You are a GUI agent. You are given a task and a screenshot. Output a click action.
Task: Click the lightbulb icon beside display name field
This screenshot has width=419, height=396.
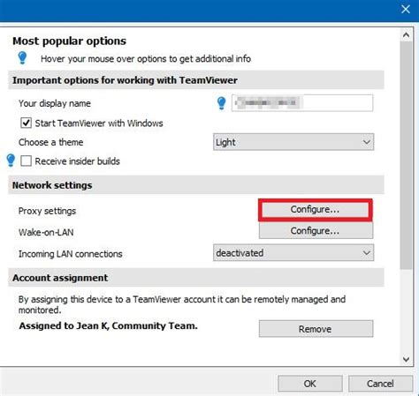221,103
